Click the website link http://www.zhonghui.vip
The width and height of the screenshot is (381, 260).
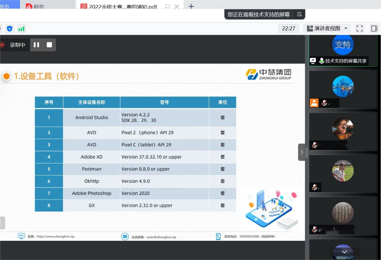[x=55, y=236]
